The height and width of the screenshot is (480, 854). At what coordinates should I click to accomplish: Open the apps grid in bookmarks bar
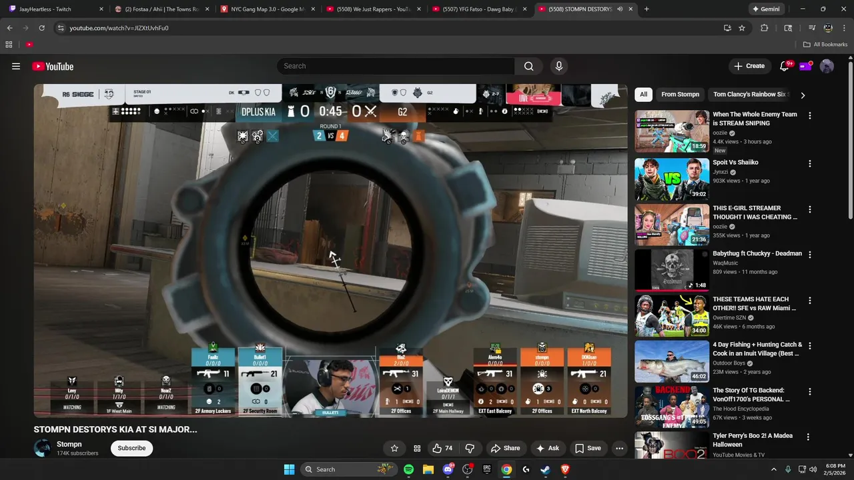click(x=9, y=45)
